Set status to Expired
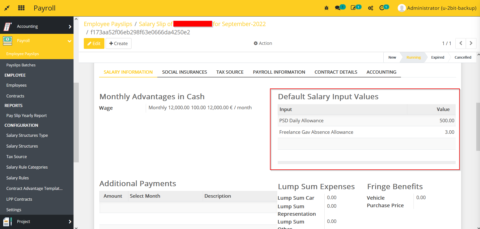 pyautogui.click(x=438, y=57)
